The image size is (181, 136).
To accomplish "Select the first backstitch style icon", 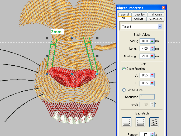I will [126, 122].
